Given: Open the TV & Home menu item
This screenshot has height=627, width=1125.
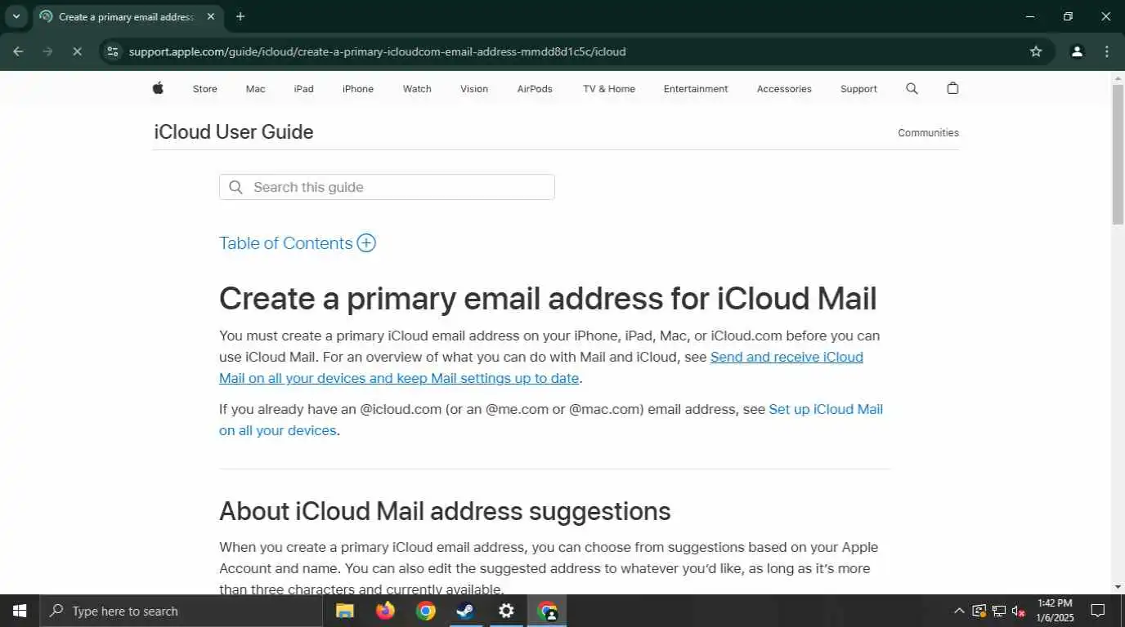Looking at the screenshot, I should [609, 89].
